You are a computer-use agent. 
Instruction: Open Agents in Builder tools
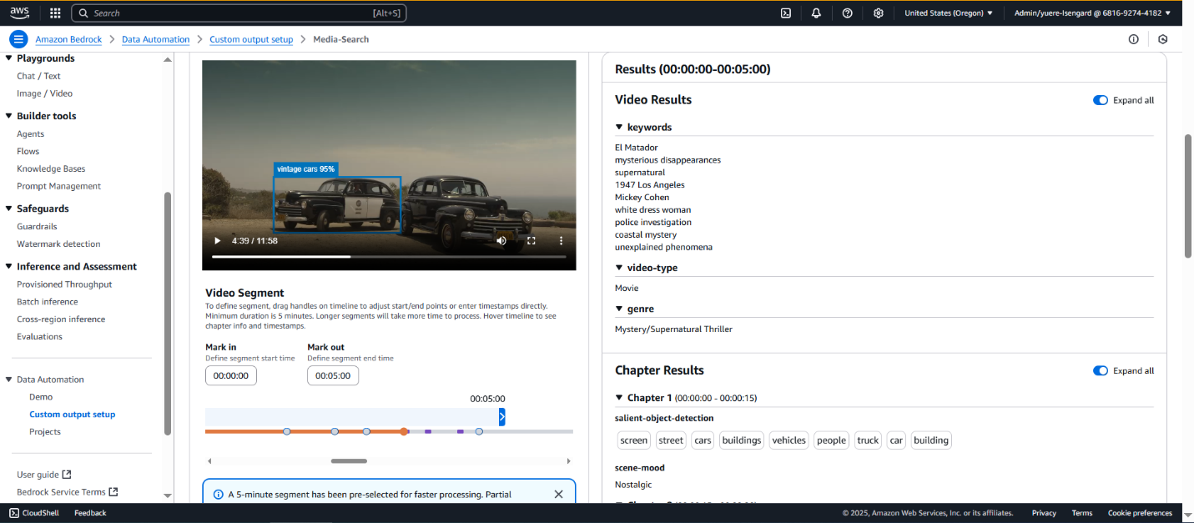pos(30,133)
